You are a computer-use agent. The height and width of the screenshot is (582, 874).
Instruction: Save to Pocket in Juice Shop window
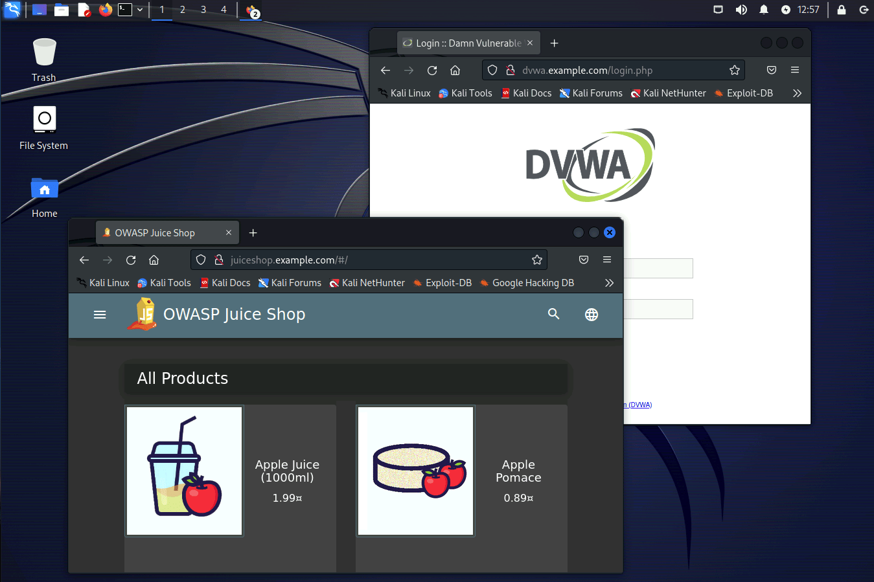coord(584,260)
